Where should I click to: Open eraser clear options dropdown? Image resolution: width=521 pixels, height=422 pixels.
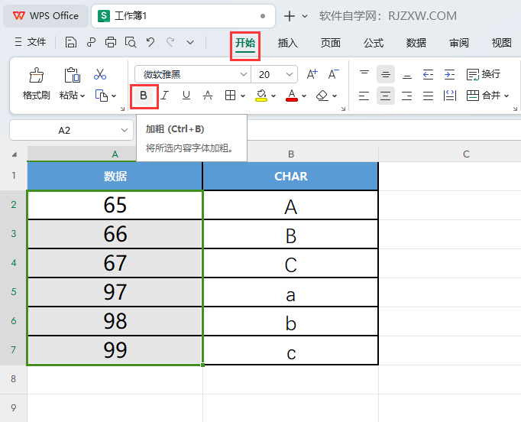335,96
